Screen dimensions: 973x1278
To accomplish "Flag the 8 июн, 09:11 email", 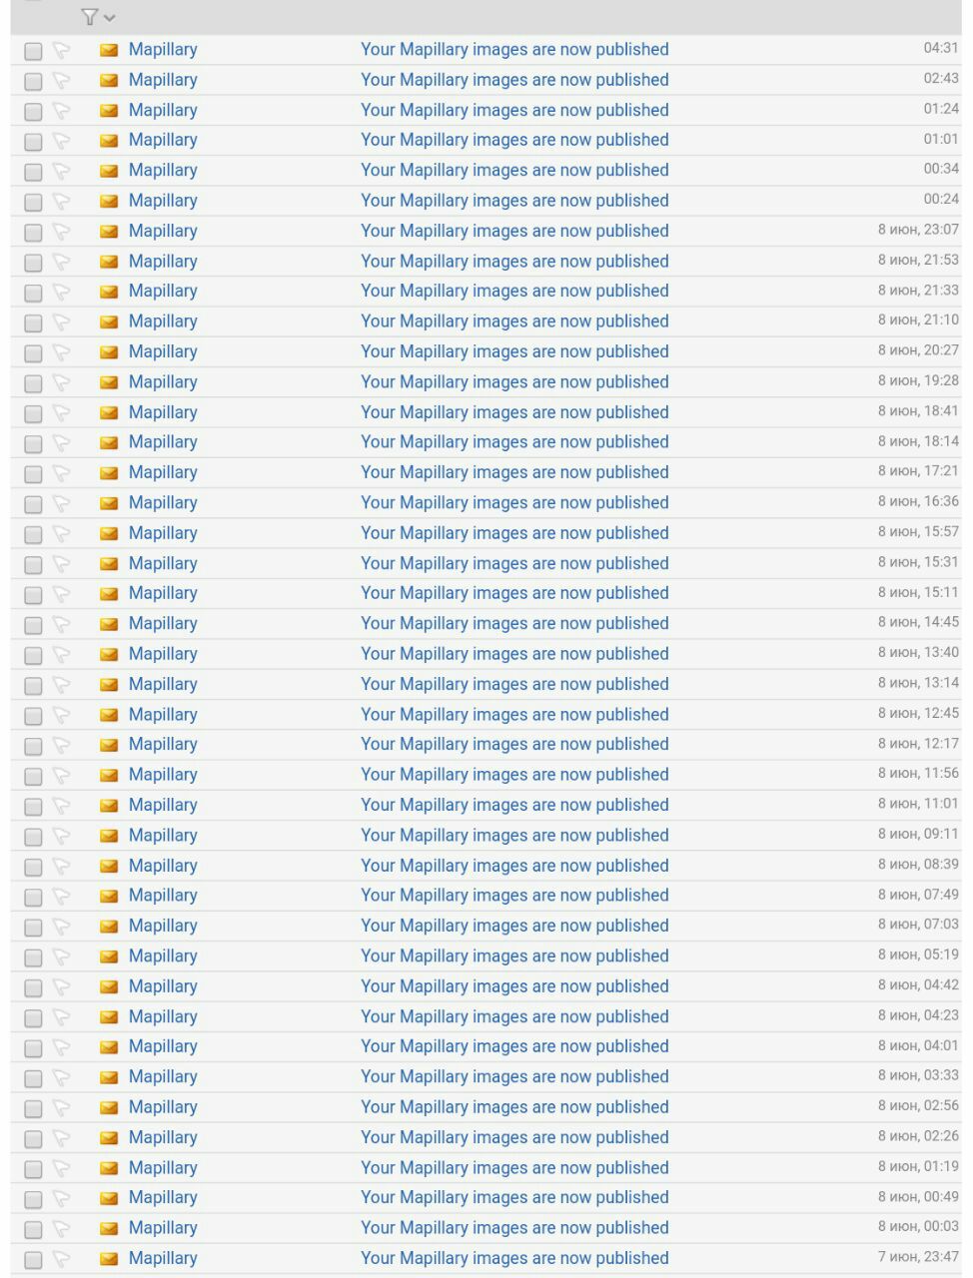I will coord(62,836).
